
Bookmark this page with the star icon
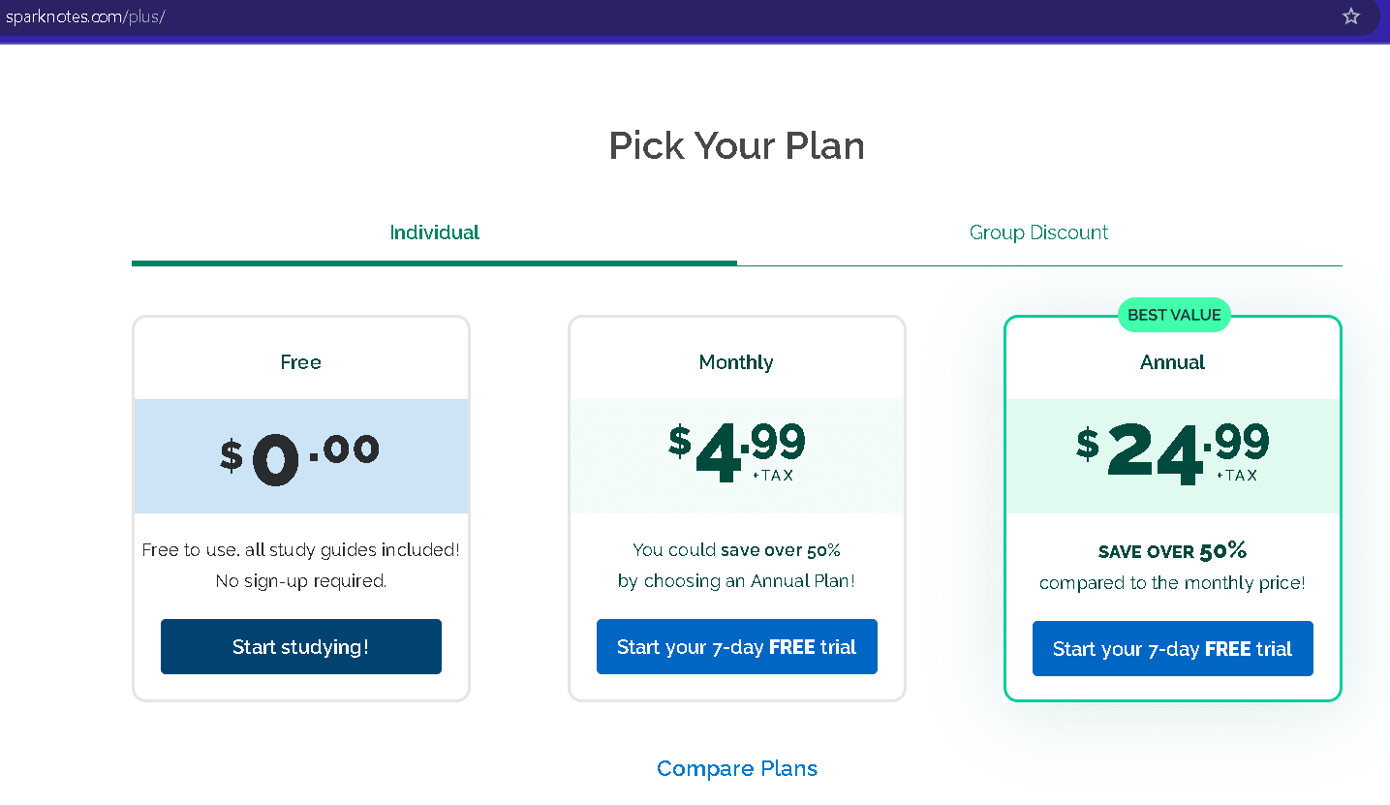[x=1351, y=16]
